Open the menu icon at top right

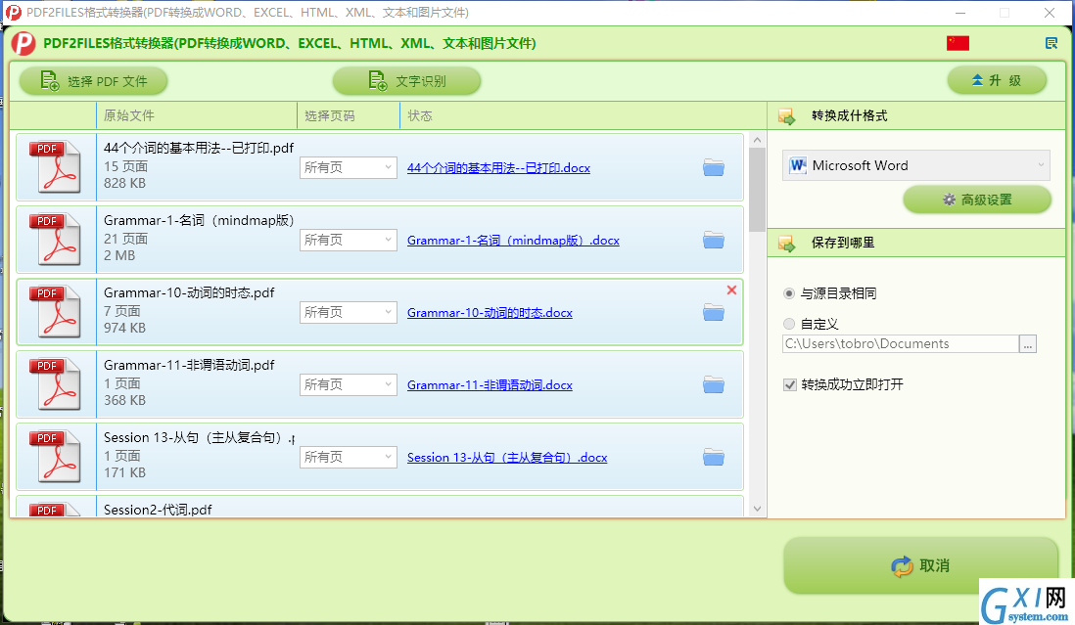1051,43
